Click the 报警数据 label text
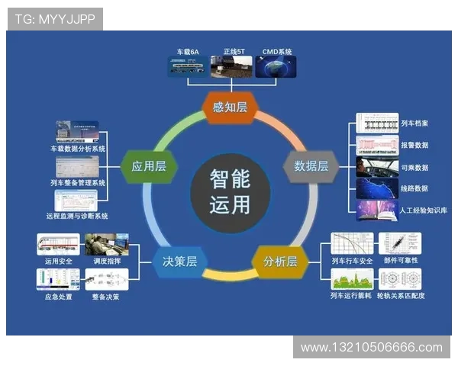Image resolution: width=458 pixels, height=366 pixels. [x=414, y=145]
